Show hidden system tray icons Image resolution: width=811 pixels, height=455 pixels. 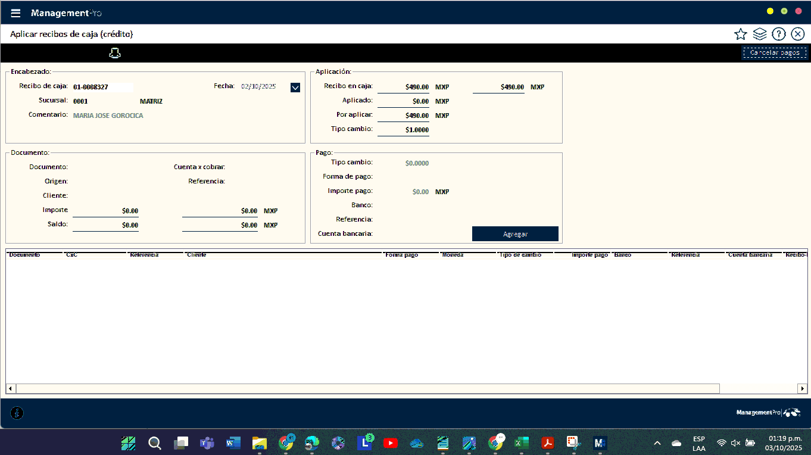(657, 443)
